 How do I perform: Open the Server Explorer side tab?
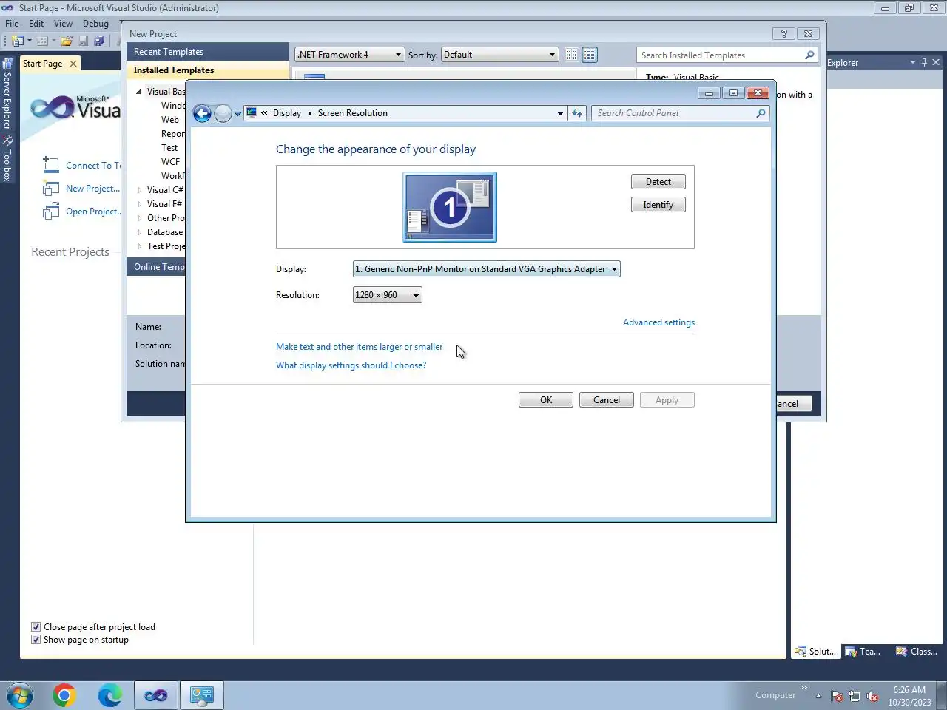coord(7,94)
